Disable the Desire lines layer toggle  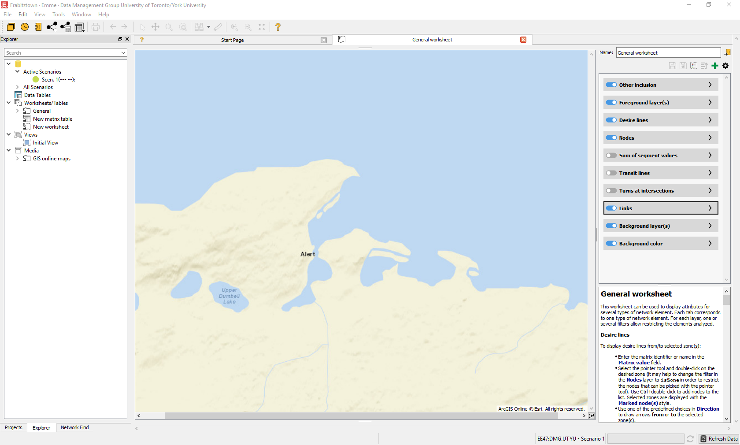611,120
